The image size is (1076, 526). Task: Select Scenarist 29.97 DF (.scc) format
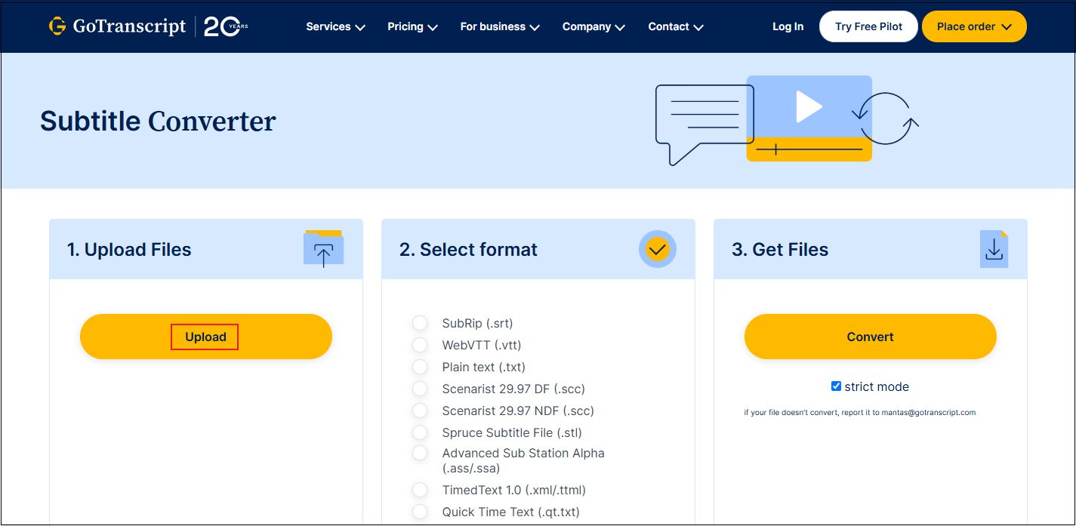tap(420, 388)
